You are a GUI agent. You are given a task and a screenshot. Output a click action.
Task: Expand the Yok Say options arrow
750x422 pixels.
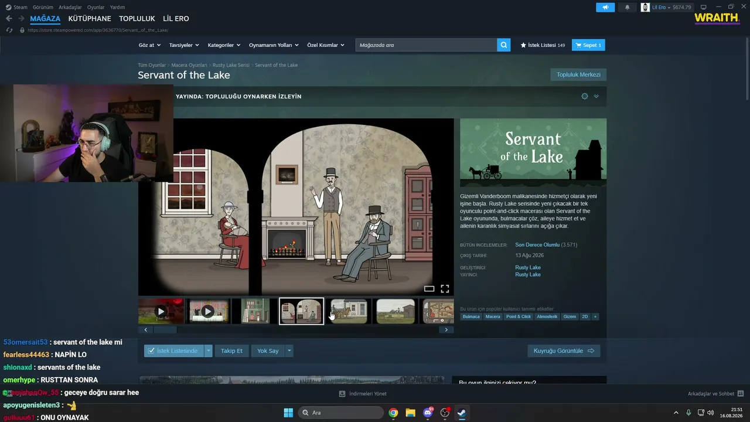pyautogui.click(x=289, y=350)
